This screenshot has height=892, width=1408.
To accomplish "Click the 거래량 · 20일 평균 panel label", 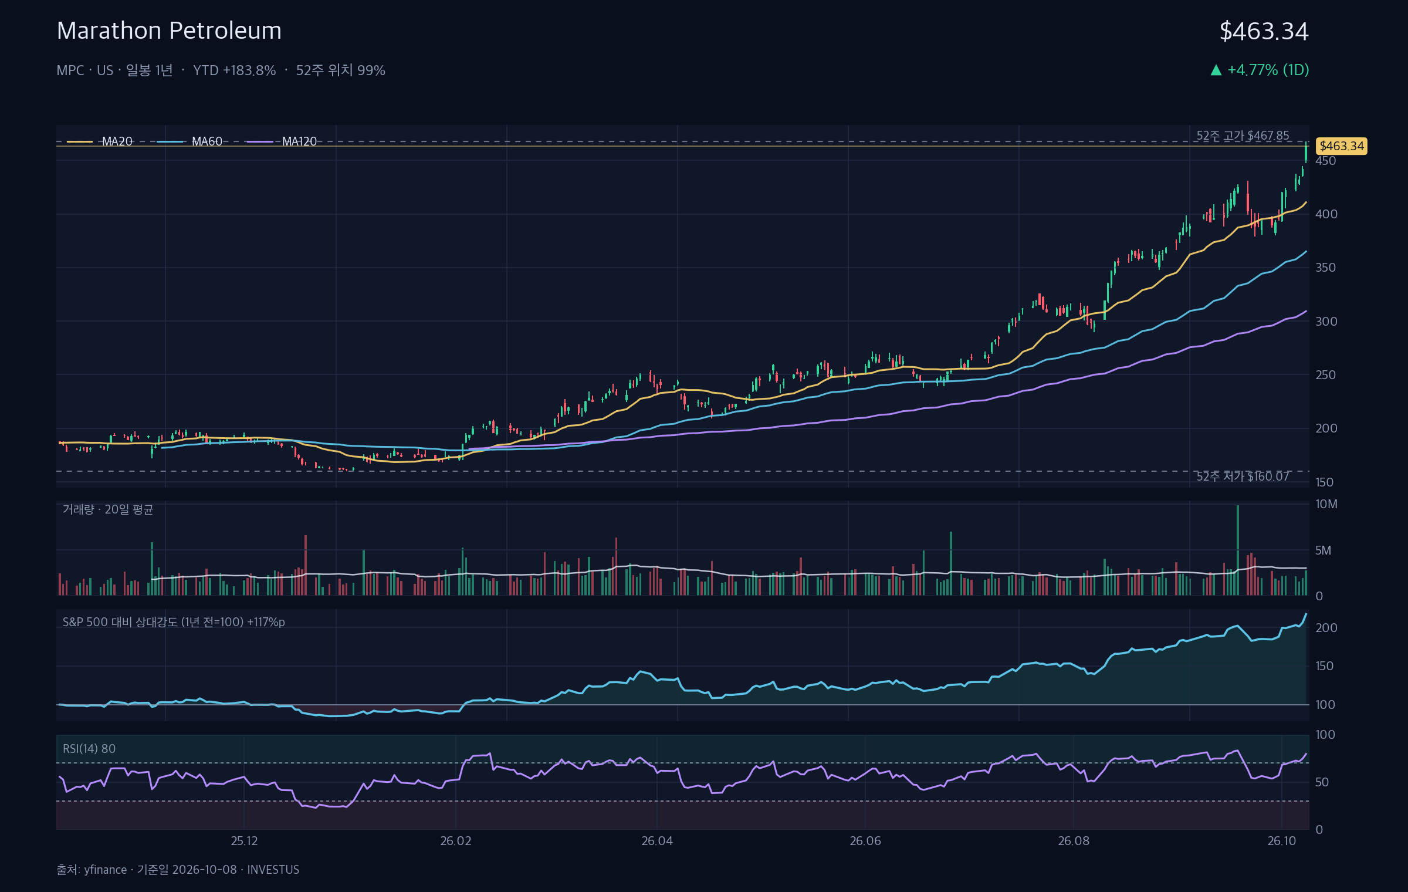I will (108, 509).
